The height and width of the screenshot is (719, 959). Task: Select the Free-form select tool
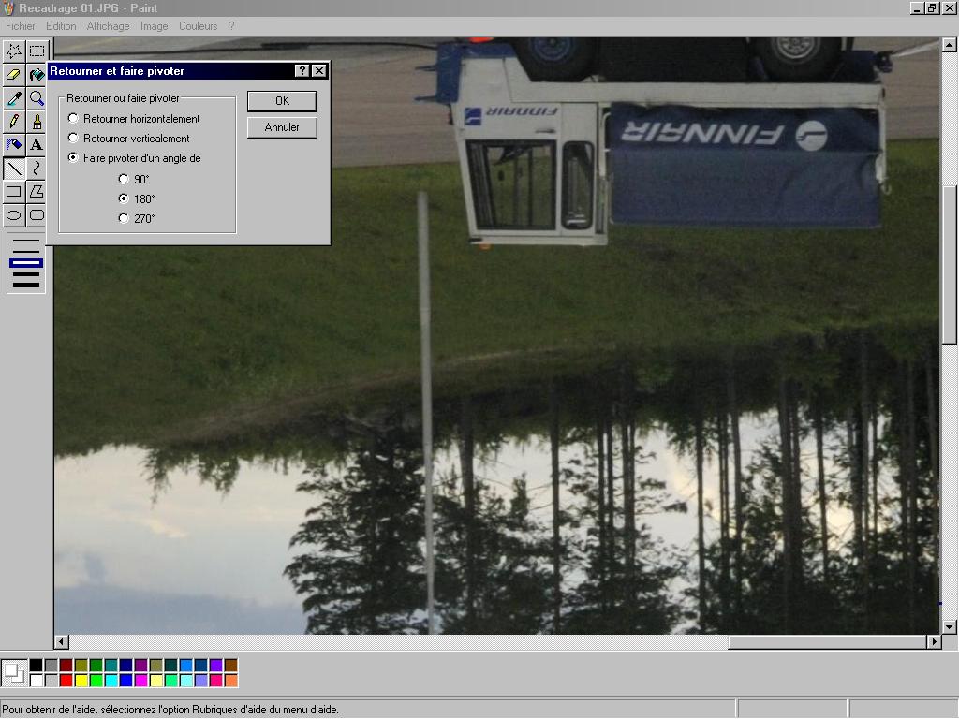(x=14, y=51)
